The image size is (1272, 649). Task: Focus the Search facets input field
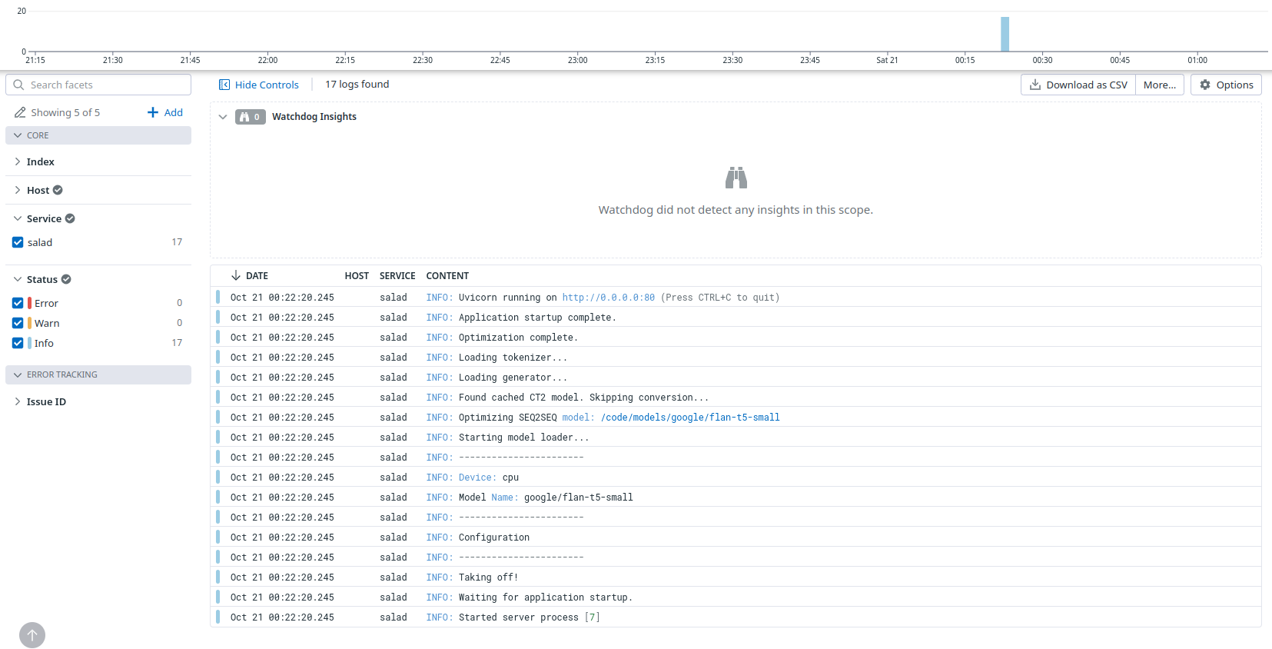[x=98, y=85]
